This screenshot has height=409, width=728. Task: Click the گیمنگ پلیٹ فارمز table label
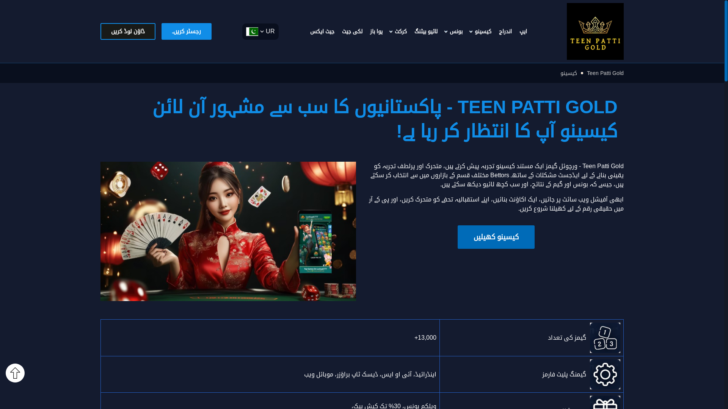564,374
